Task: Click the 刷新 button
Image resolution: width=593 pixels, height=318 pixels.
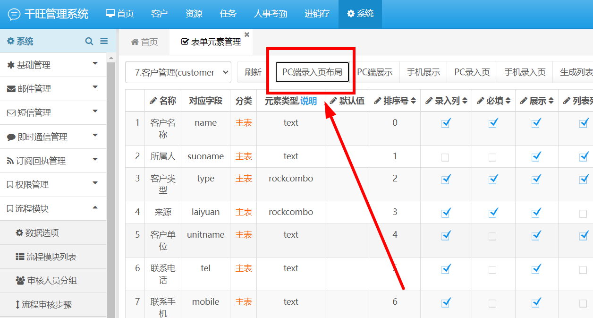Action: (x=253, y=72)
